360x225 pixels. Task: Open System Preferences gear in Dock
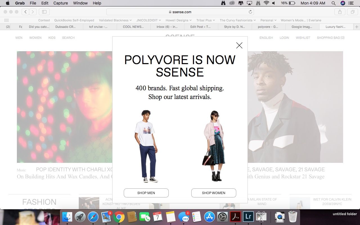pos(222,217)
